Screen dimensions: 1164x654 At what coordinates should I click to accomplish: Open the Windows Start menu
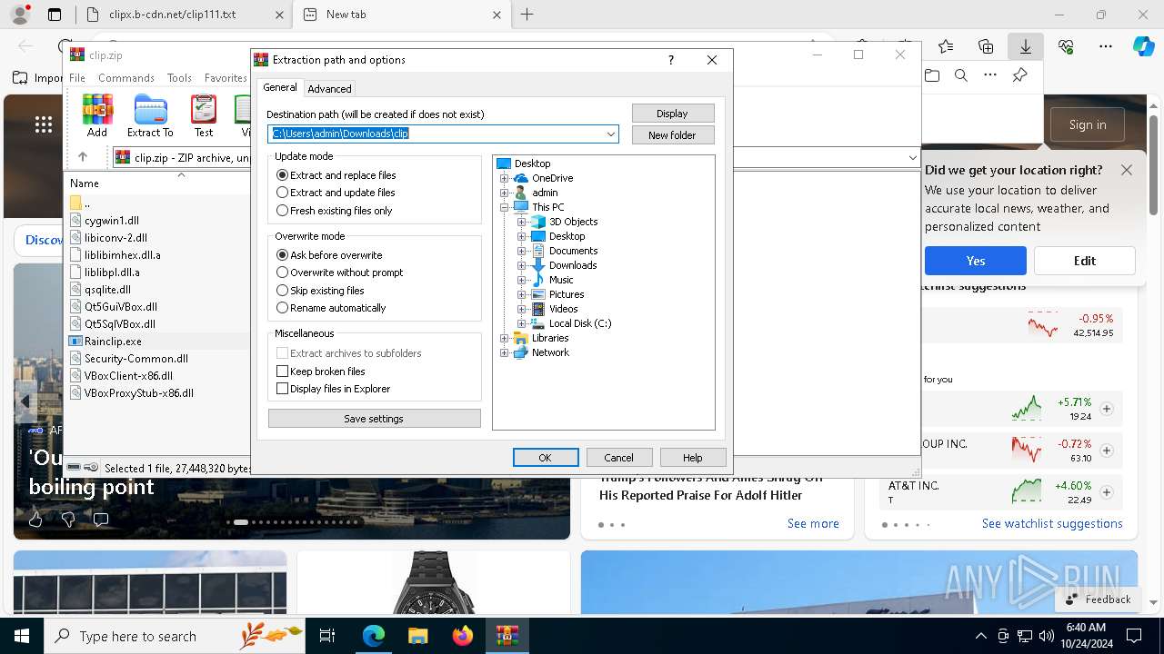pyautogui.click(x=21, y=636)
